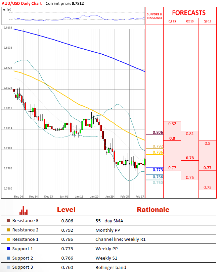
Task: Click the red bar chart icon
Action: coord(24,210)
